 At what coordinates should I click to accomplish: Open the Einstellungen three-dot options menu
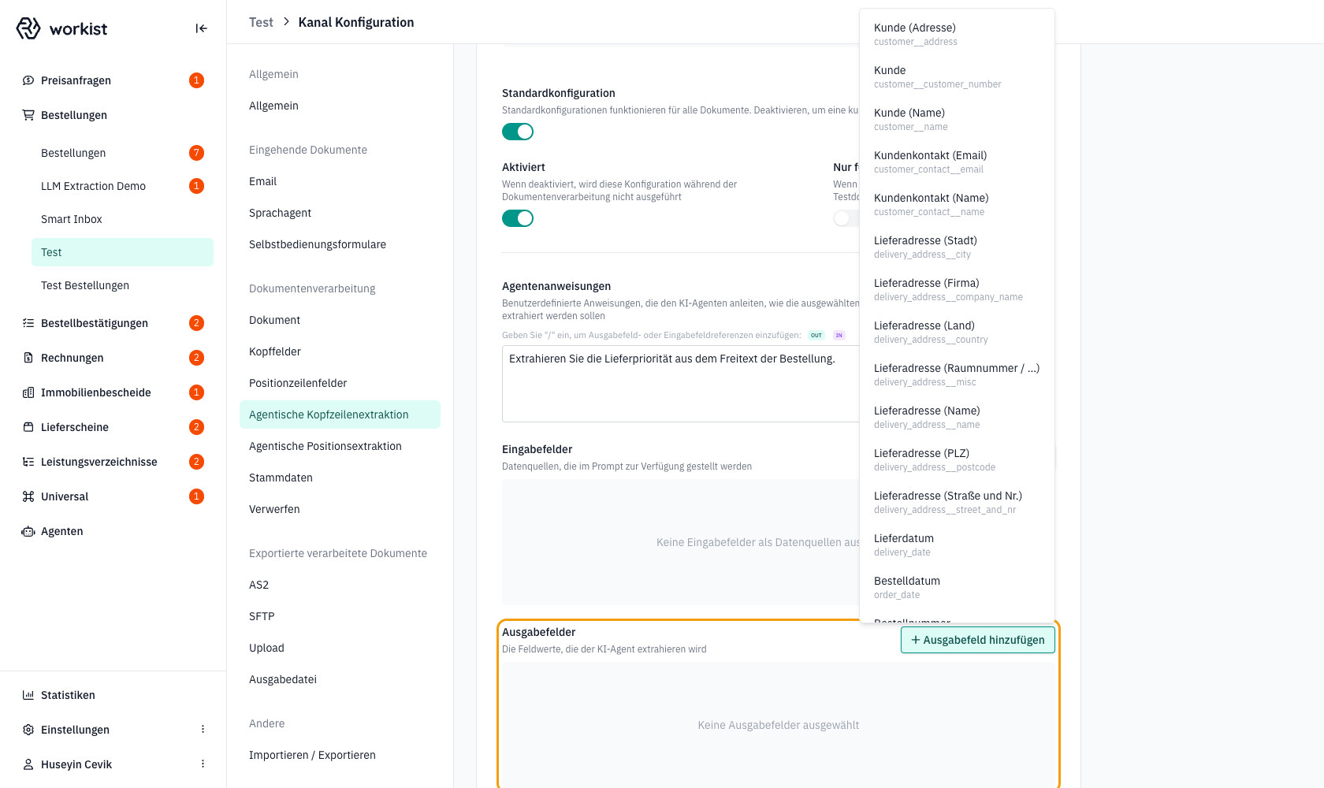tap(203, 730)
